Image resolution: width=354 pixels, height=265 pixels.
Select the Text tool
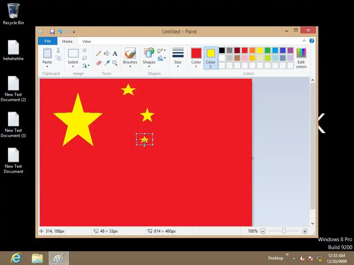coord(115,53)
